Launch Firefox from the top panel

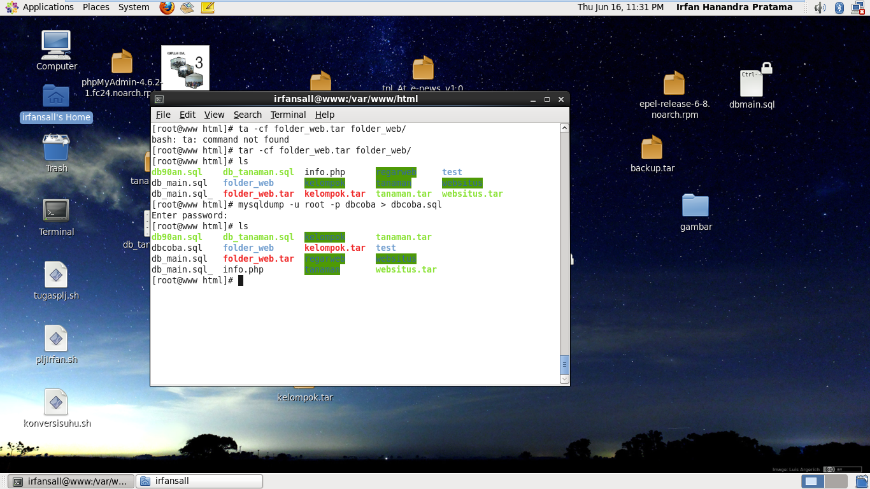coord(167,7)
